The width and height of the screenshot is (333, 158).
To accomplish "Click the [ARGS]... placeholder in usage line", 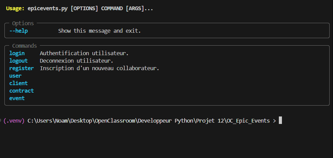I will [x=139, y=9].
